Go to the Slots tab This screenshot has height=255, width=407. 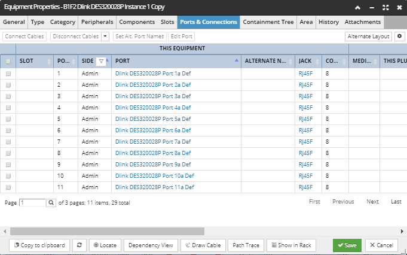167,22
